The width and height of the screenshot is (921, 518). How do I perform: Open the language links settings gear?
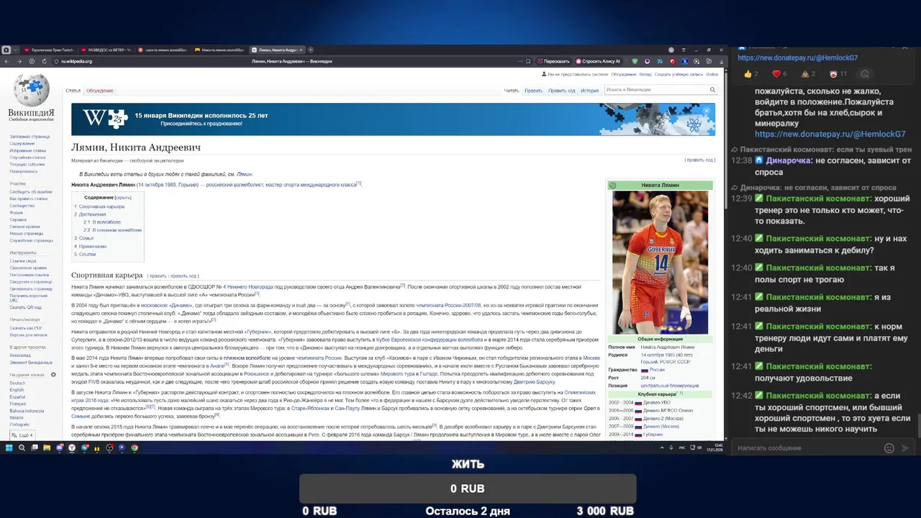tap(53, 375)
